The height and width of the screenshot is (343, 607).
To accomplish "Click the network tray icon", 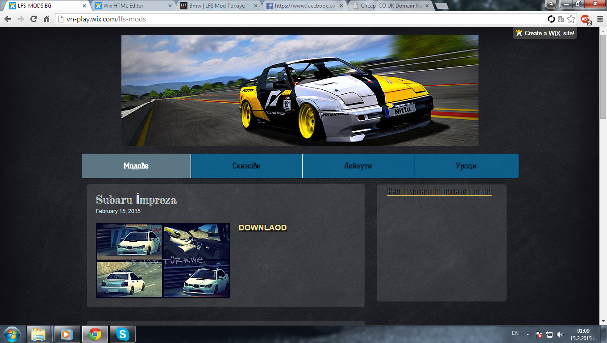I will [x=549, y=334].
